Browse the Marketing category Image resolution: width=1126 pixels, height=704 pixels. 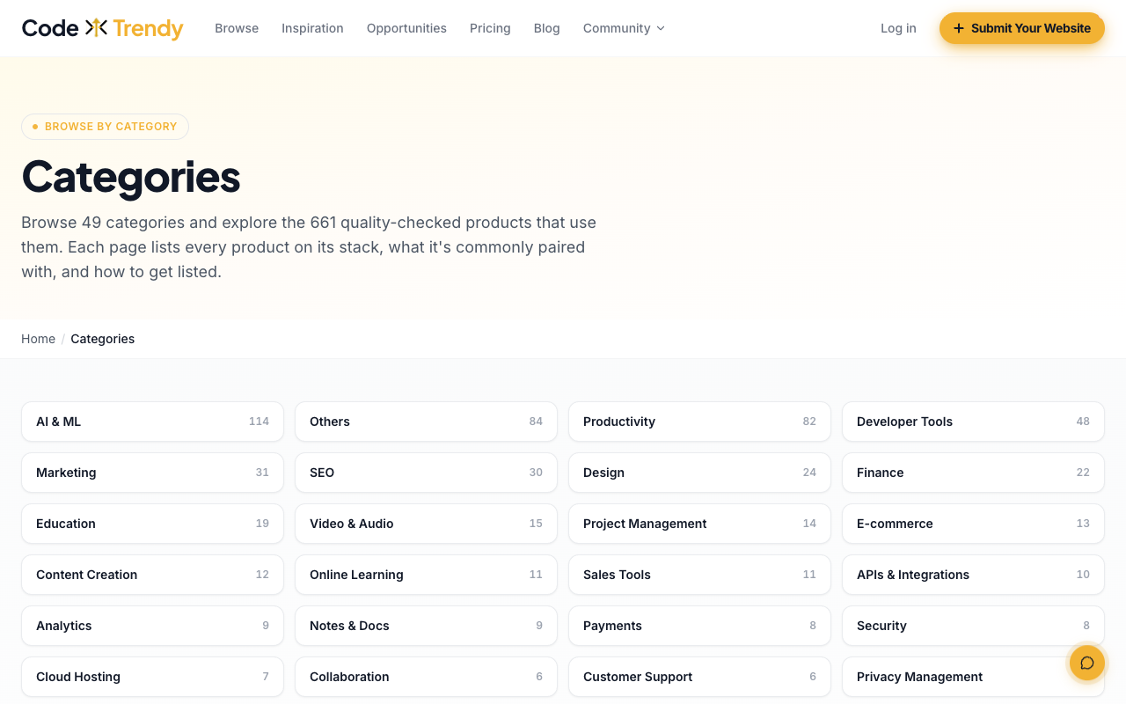click(x=152, y=473)
